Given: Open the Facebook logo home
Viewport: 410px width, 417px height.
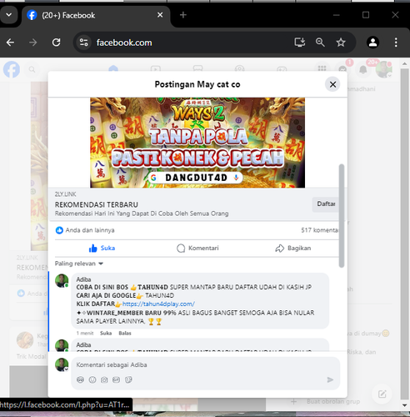Looking at the screenshot, I should (12, 69).
